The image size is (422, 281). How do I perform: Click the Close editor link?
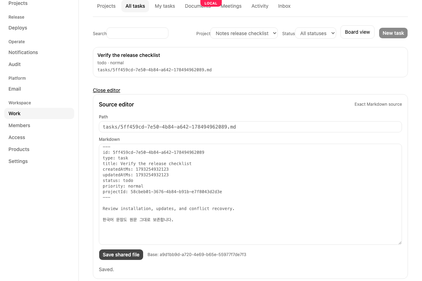(x=107, y=90)
